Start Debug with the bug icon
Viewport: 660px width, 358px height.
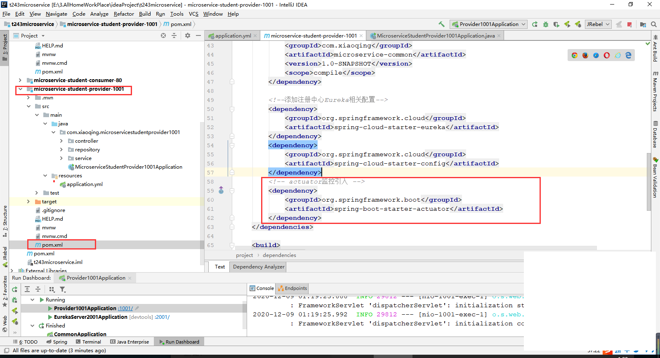point(546,24)
